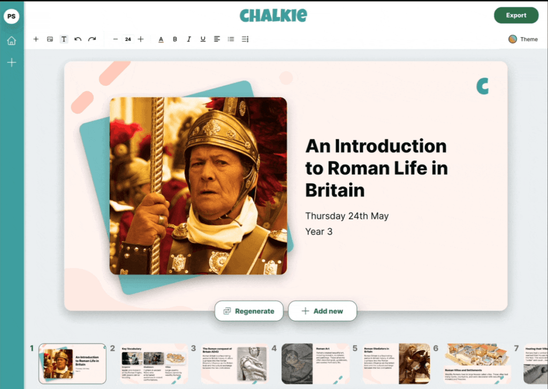The height and width of the screenshot is (389, 548).
Task: Click the toolbar add element plus icon
Action: point(36,39)
